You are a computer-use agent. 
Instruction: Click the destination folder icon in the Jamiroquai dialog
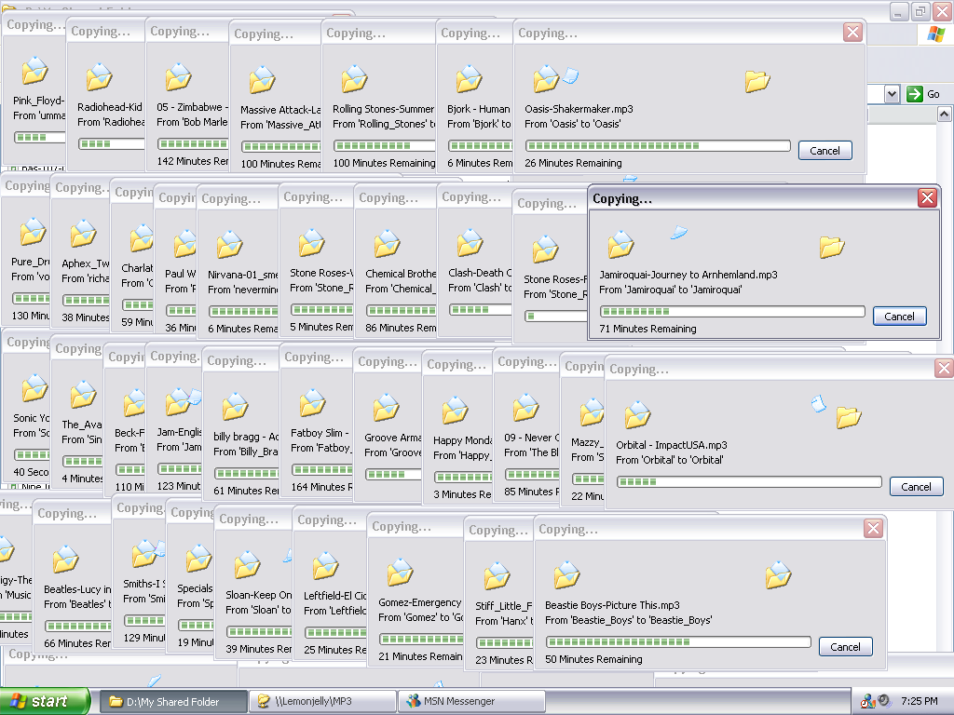pyautogui.click(x=832, y=247)
